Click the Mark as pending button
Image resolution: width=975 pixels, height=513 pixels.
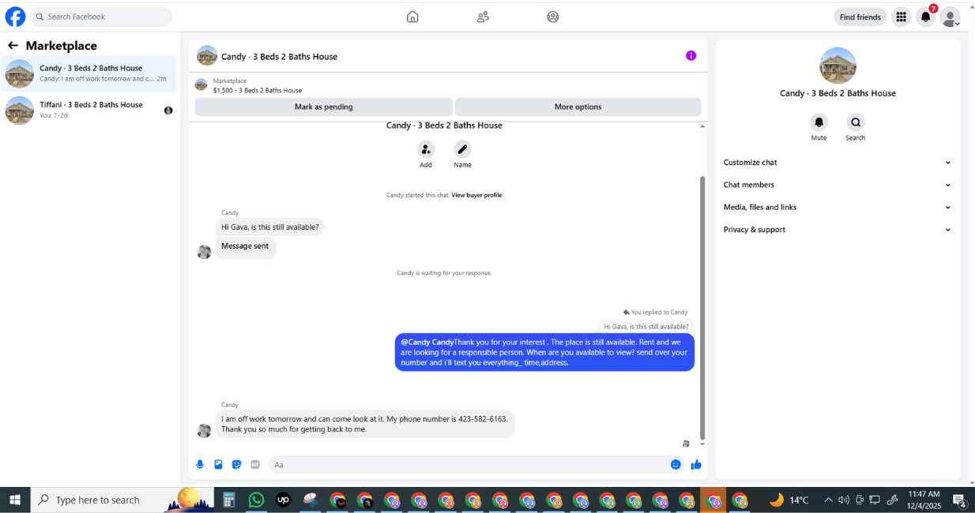click(x=324, y=107)
